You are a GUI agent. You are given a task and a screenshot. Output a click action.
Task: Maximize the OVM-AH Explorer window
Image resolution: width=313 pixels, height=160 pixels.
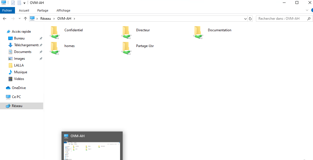pyautogui.click(x=297, y=3)
